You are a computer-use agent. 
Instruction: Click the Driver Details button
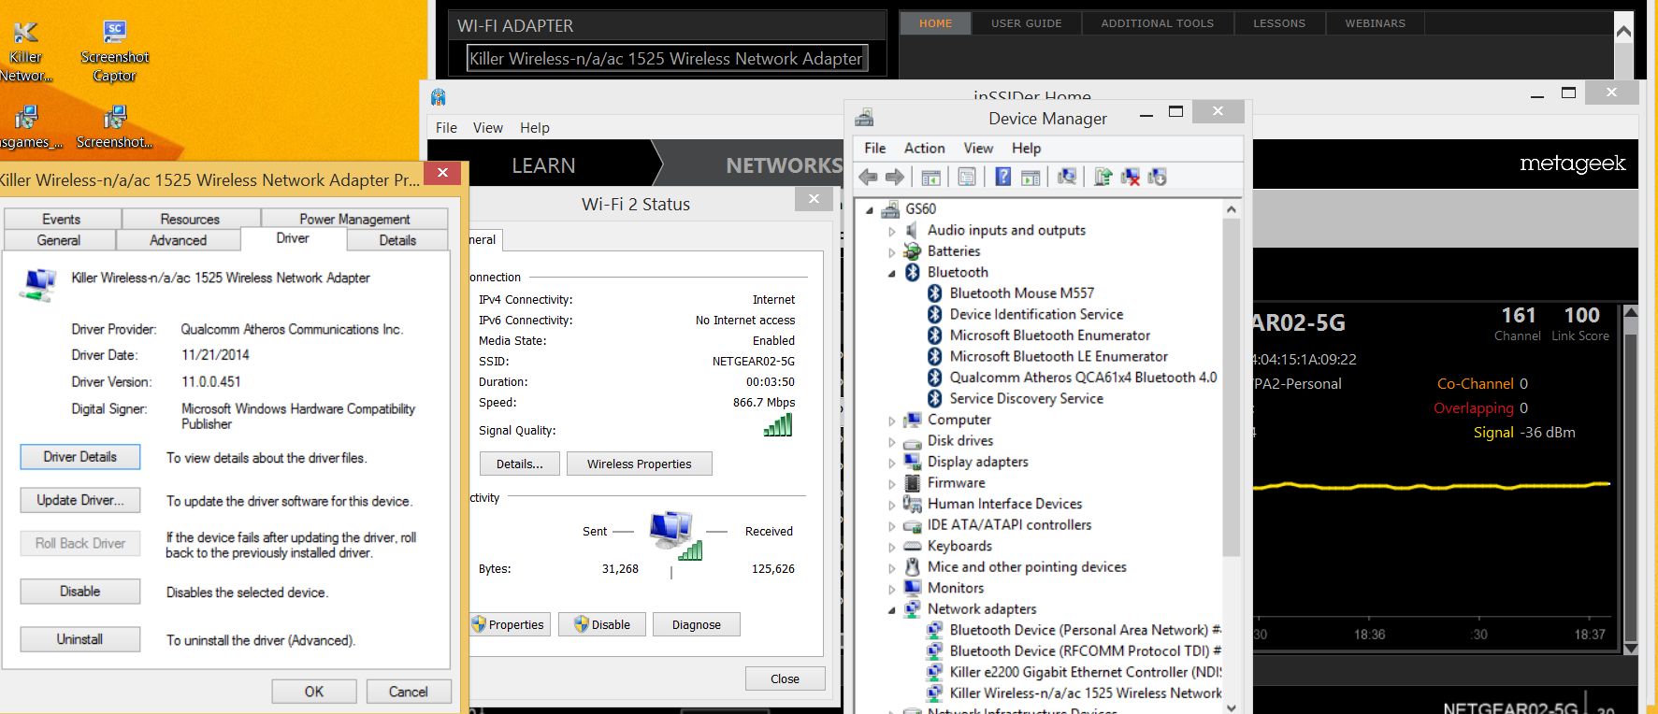point(80,457)
